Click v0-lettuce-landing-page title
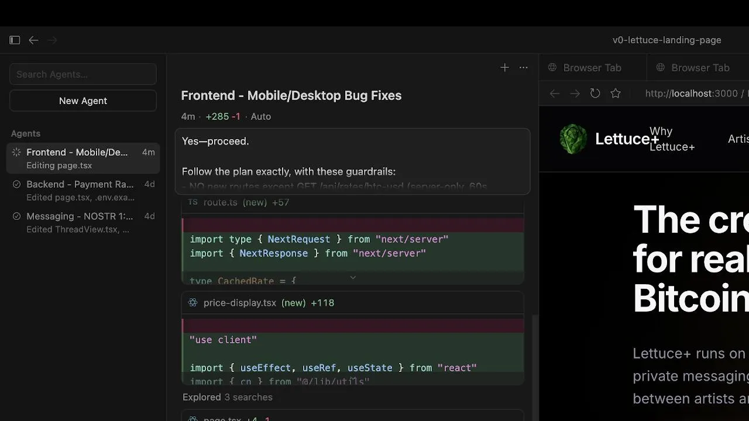This screenshot has height=421, width=749. [x=666, y=40]
